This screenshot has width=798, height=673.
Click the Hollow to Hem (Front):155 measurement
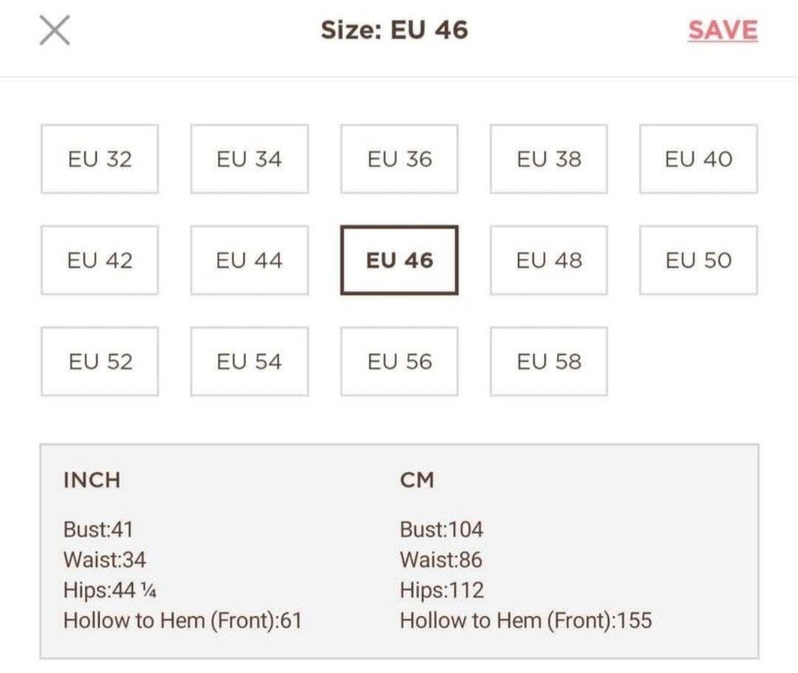(x=526, y=621)
